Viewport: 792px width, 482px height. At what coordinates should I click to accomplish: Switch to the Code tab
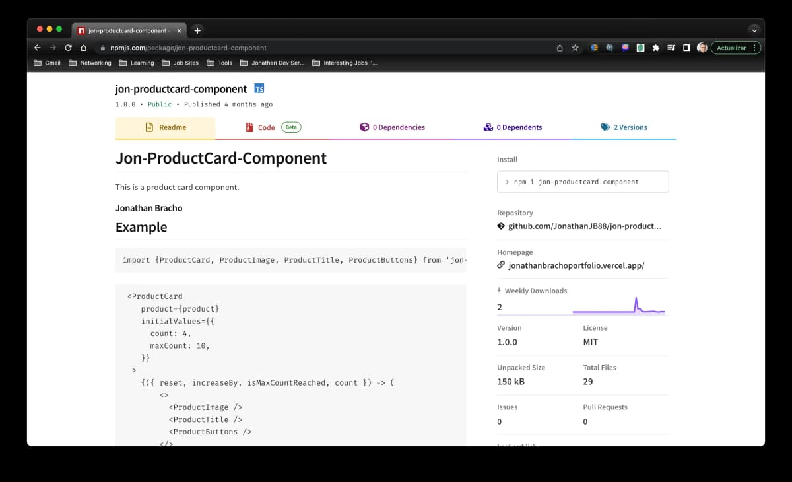tap(273, 127)
